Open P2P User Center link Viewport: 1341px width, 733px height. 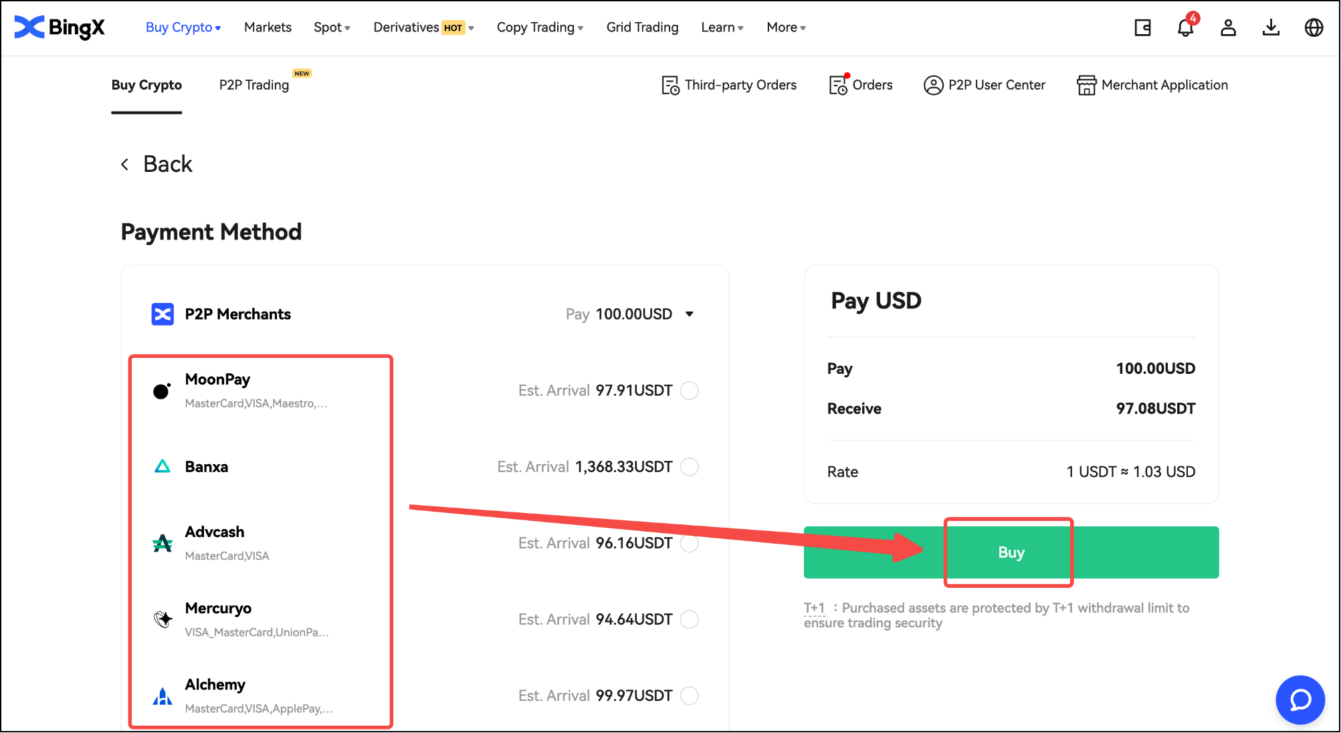pos(997,85)
